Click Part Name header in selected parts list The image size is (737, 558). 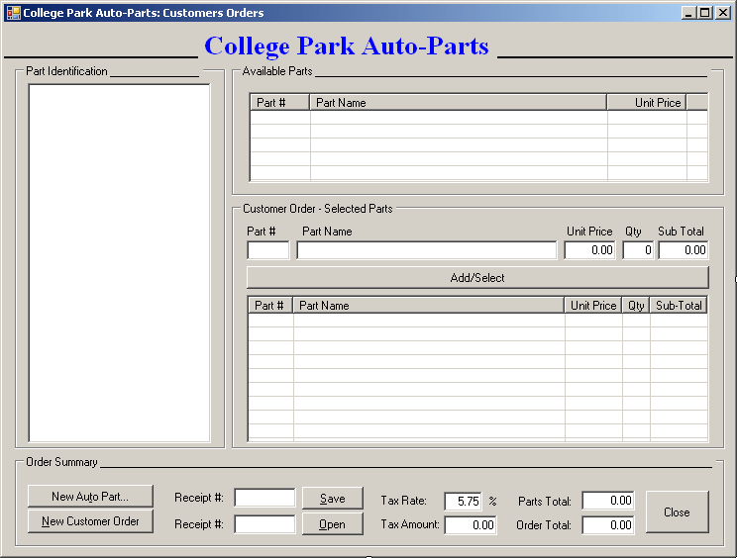[x=429, y=305]
